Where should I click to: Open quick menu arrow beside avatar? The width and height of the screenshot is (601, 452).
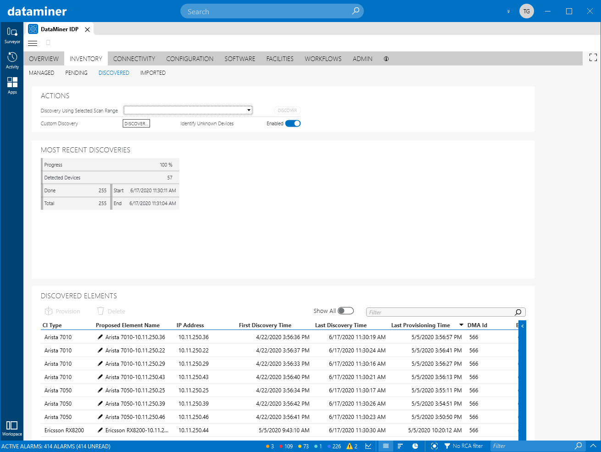pos(508,11)
